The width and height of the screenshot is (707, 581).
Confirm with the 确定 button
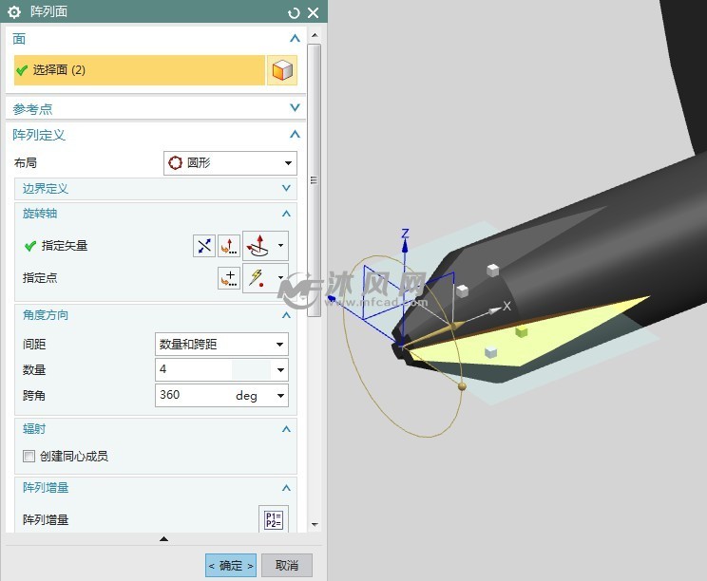(x=231, y=565)
